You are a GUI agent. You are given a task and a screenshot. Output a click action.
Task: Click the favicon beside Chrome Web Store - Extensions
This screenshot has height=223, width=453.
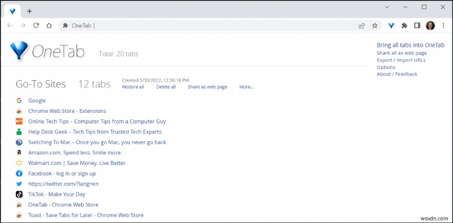(x=19, y=111)
